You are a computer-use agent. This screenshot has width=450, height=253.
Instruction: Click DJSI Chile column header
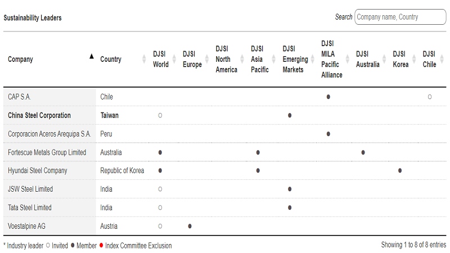click(430, 59)
